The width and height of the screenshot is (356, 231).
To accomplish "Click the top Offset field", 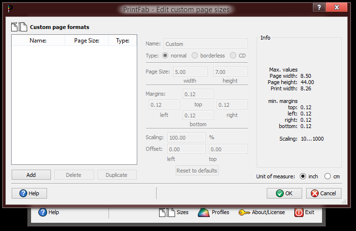I will (228, 149).
